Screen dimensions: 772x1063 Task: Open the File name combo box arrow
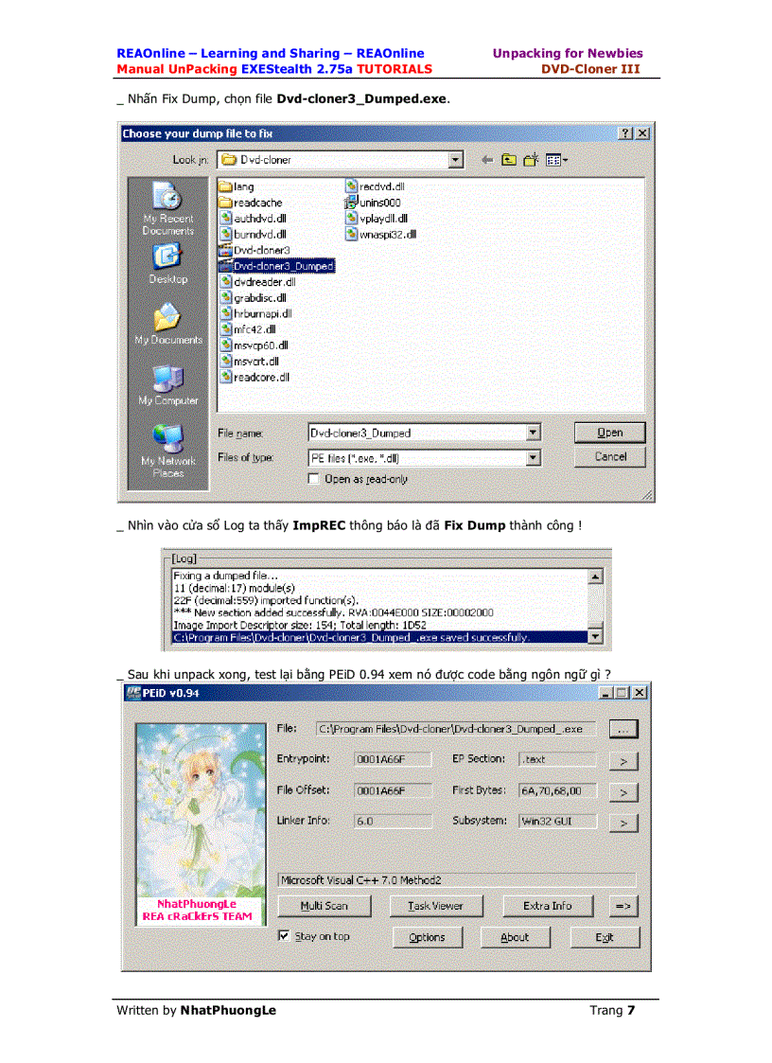click(534, 433)
